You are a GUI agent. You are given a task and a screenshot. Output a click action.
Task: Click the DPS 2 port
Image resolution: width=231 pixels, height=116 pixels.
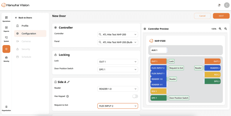pos(212,81)
